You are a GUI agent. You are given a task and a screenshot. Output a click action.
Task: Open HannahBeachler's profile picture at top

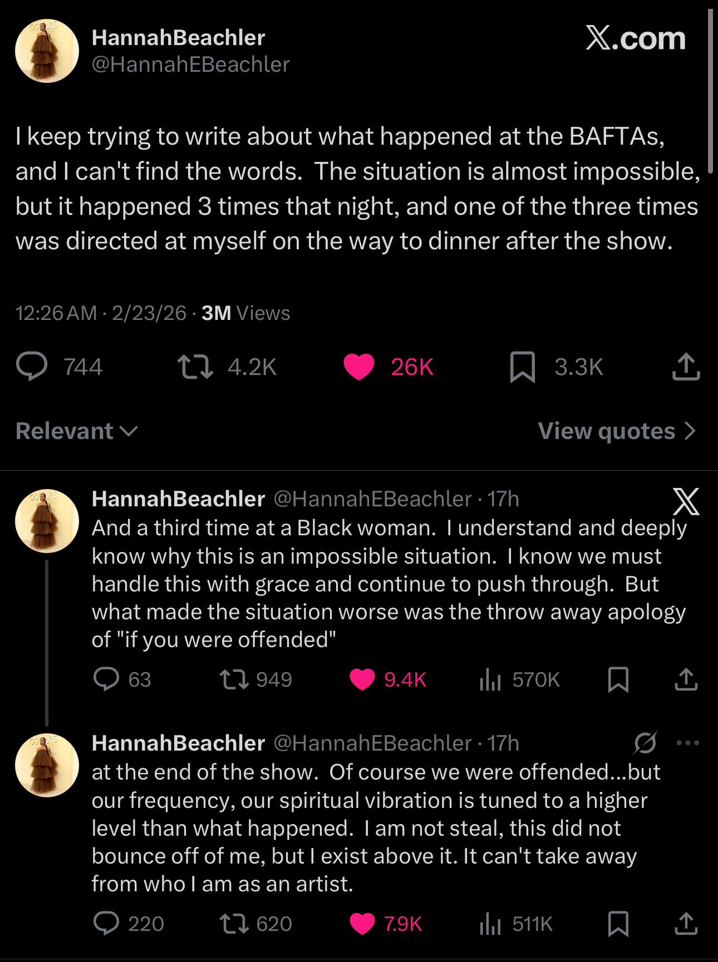click(x=47, y=51)
